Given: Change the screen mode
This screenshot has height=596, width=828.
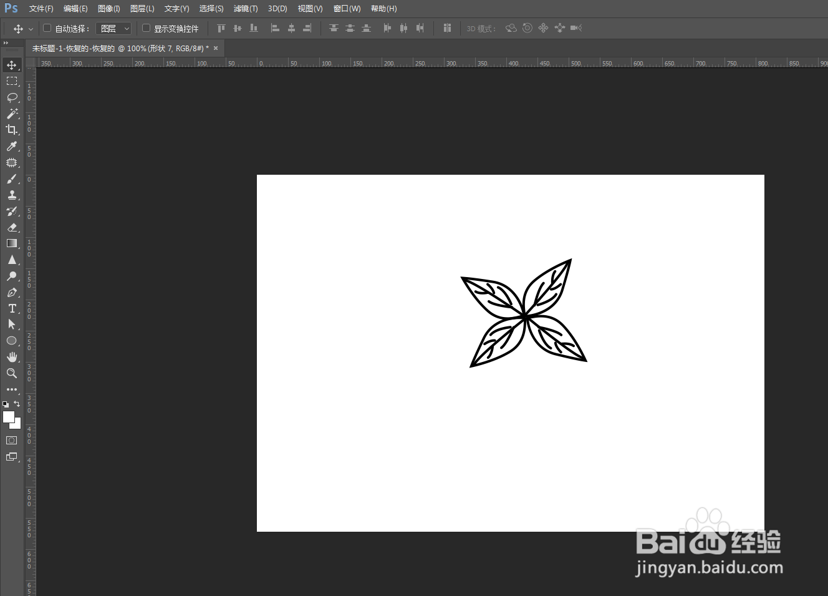Looking at the screenshot, I should [x=12, y=457].
